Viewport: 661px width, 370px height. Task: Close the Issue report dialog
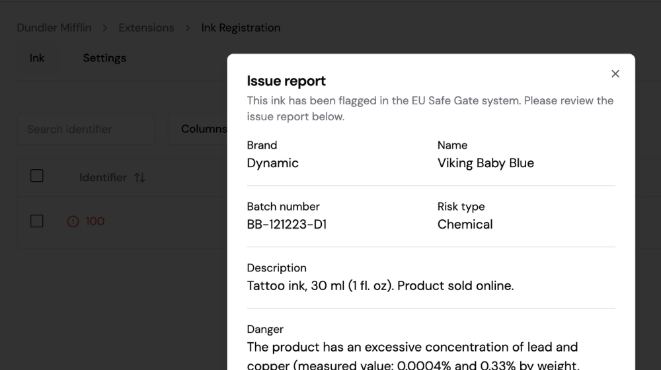615,74
